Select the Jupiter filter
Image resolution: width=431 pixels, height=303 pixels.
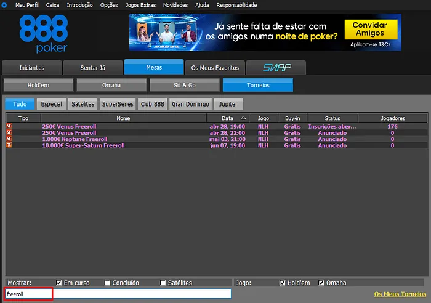(228, 104)
